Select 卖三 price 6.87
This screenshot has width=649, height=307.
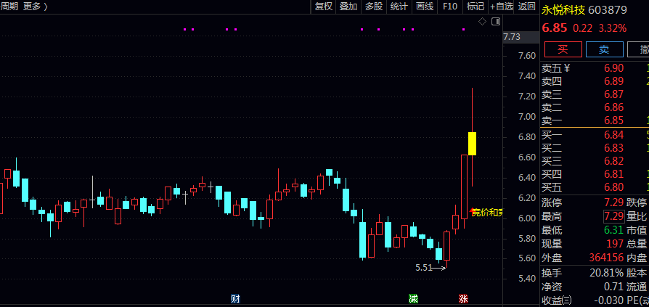[x=613, y=94]
